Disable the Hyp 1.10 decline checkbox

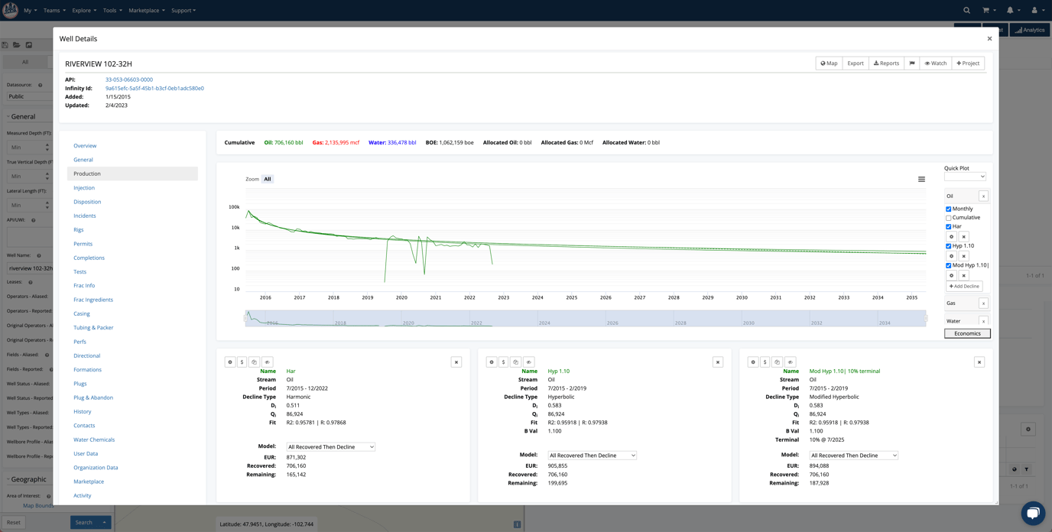pyautogui.click(x=946, y=245)
